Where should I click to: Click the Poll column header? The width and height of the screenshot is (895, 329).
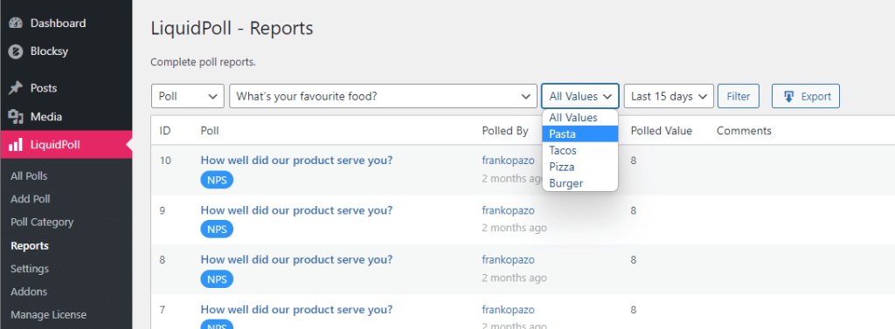click(x=210, y=131)
